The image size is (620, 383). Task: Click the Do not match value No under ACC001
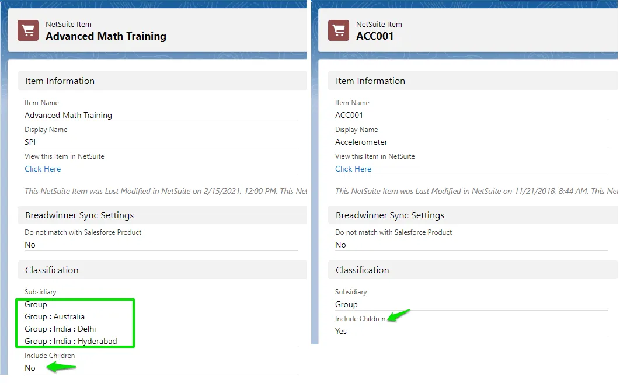pyautogui.click(x=340, y=245)
